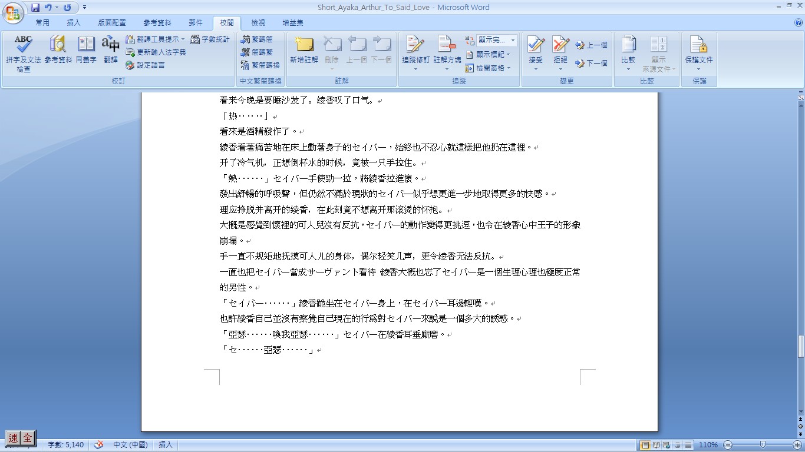Click the 中文 (中國) language indicator
This screenshot has width=805, height=452.
[x=130, y=445]
